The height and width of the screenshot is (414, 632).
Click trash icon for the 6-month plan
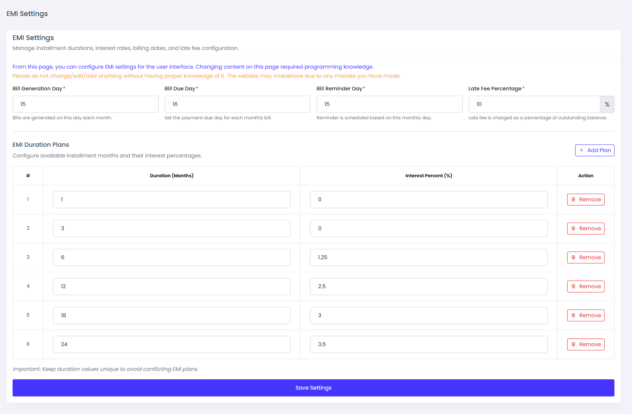click(x=573, y=257)
